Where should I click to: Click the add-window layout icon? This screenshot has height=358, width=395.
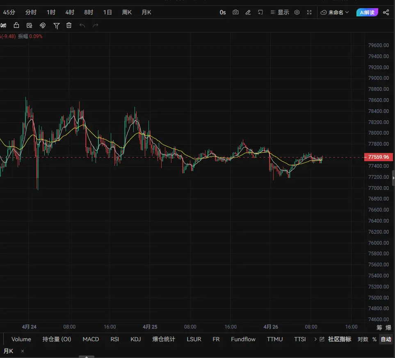coord(260,12)
